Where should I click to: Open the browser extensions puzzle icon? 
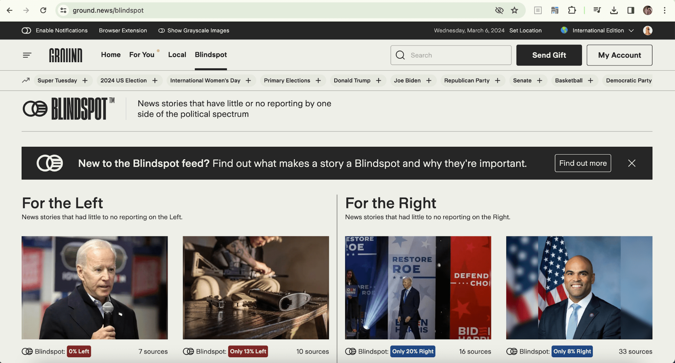572,10
